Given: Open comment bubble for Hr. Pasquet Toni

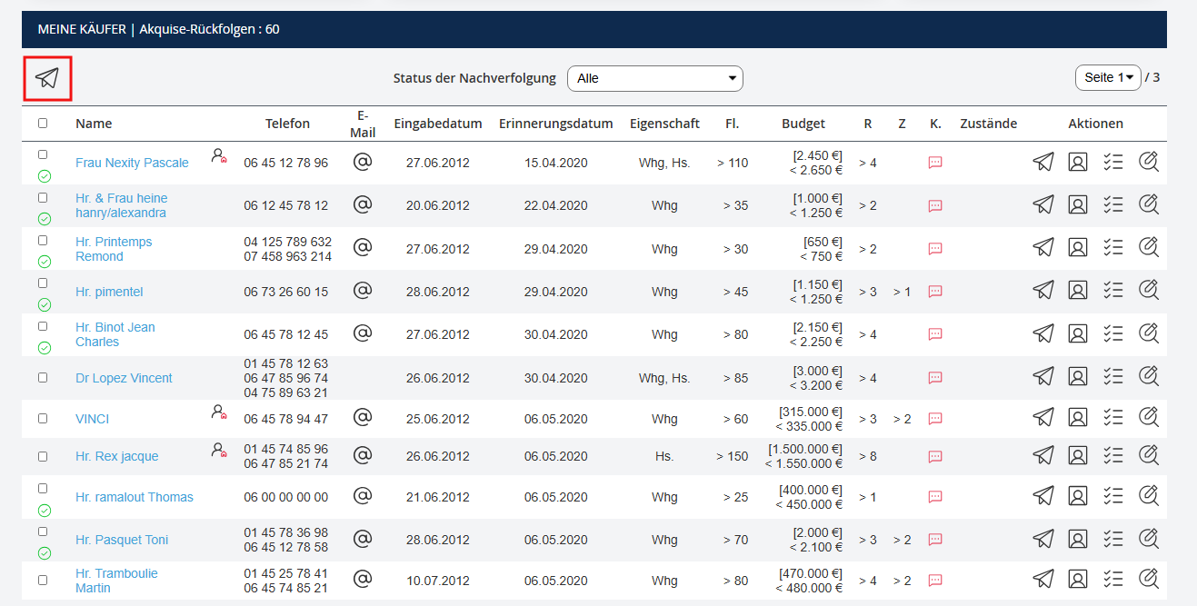Looking at the screenshot, I should coord(935,540).
